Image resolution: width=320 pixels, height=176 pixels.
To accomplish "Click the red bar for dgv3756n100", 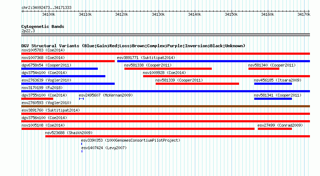I will tap(165, 121).
